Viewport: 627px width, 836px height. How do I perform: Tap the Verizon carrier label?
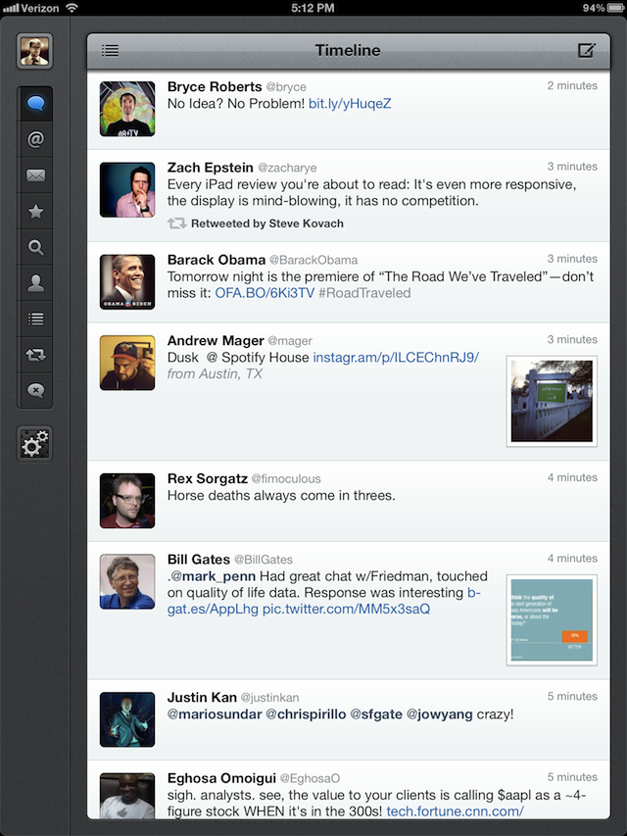(40, 8)
